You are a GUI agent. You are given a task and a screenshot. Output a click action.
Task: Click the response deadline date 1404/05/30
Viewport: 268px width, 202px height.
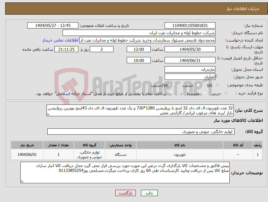(x=190, y=49)
